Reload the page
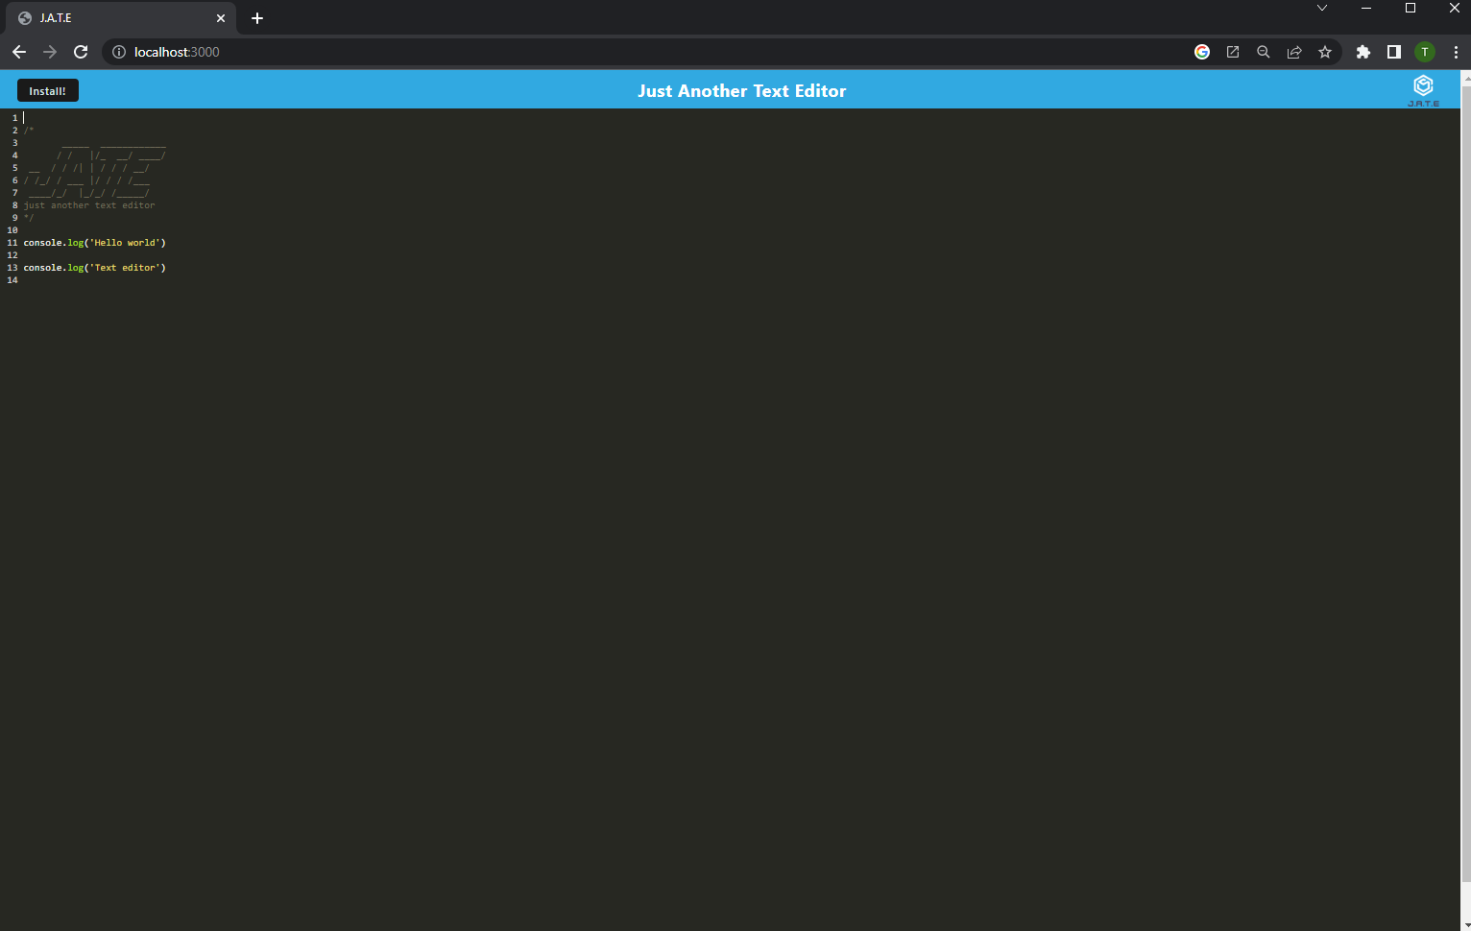 pyautogui.click(x=81, y=52)
